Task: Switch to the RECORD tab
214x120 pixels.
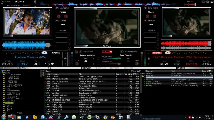Action: [129, 68]
